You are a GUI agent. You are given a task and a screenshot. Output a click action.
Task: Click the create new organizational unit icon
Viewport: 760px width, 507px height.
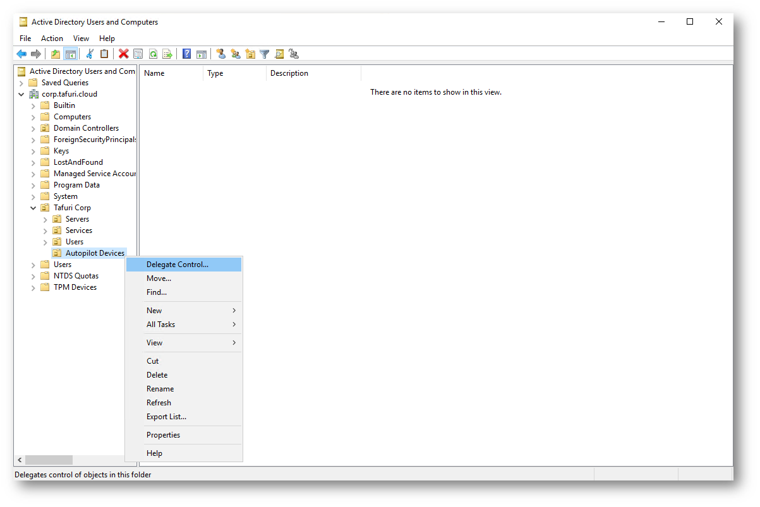(x=250, y=54)
